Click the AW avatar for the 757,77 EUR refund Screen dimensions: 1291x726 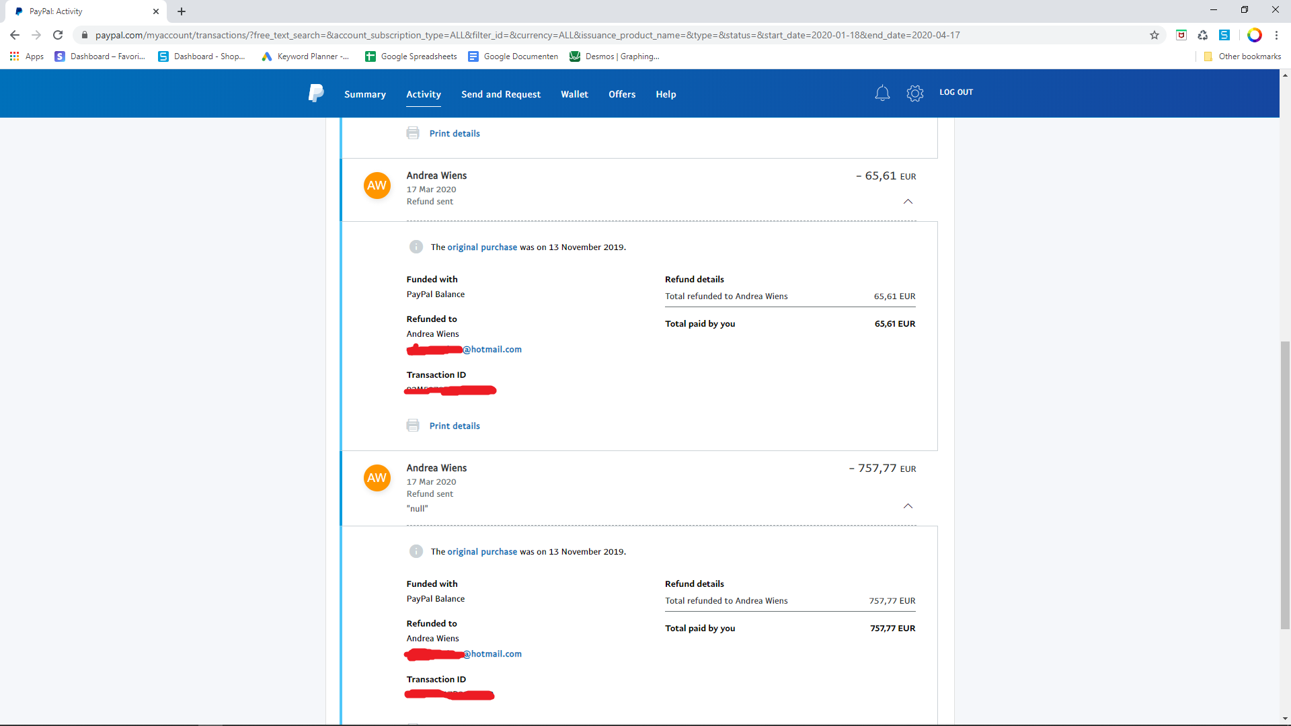coord(377,478)
